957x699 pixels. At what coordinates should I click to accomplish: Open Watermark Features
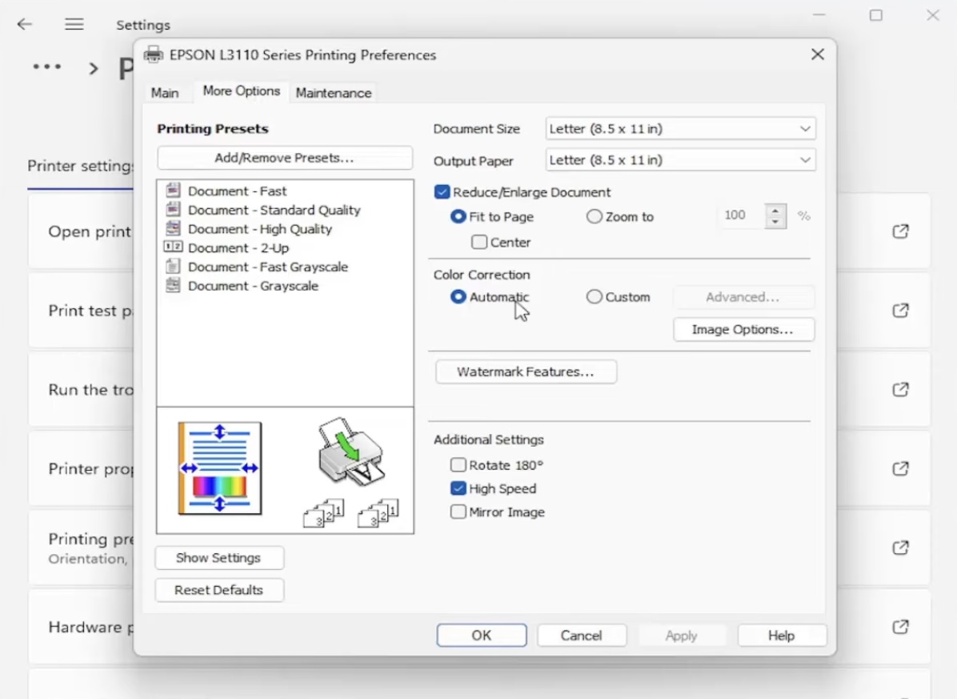click(x=526, y=372)
